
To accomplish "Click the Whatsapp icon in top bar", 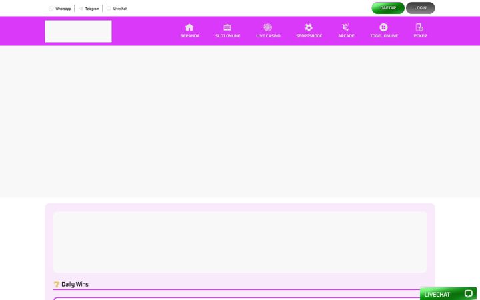I will [51, 9].
